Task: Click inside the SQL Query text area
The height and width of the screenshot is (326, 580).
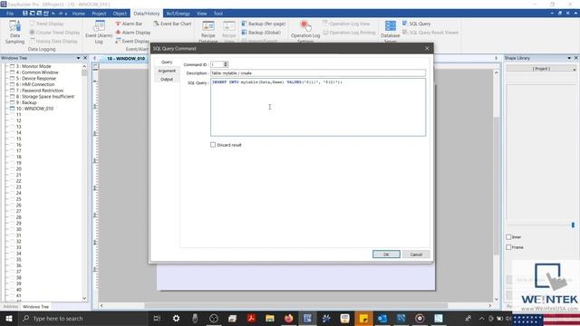Action: [318, 107]
